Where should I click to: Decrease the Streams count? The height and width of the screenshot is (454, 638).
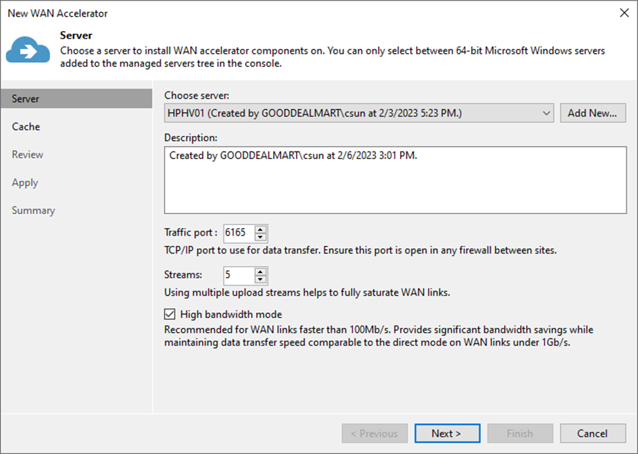point(261,279)
